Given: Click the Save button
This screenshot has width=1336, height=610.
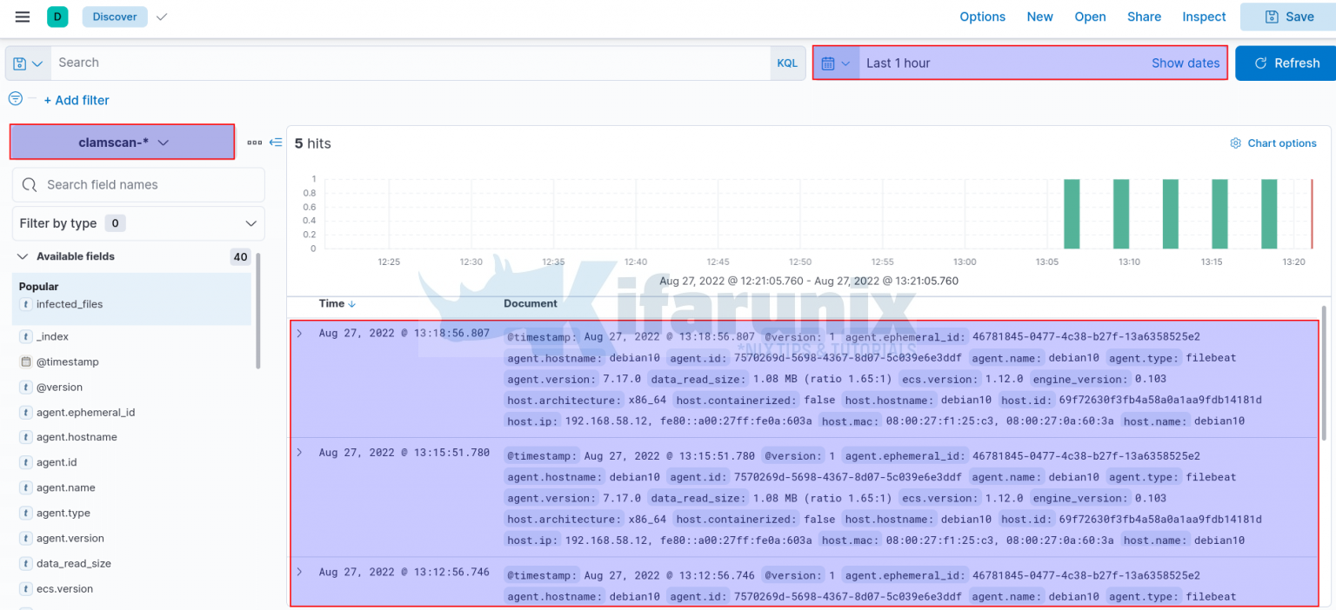Looking at the screenshot, I should click(1288, 17).
